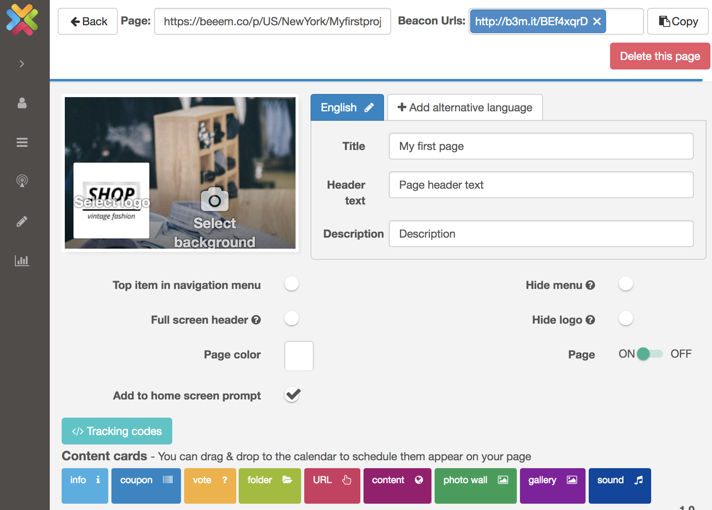The height and width of the screenshot is (510, 712).
Task: Open the beacon broadcast sidebar icon
Action: point(22,181)
